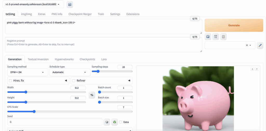The image size is (266, 131).
Task: Reuse last seed with recycle icon
Action: tap(114, 122)
